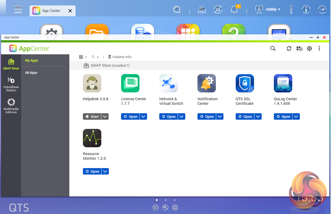Open My Apps section
Screen dimensions: 331x214
point(32,61)
